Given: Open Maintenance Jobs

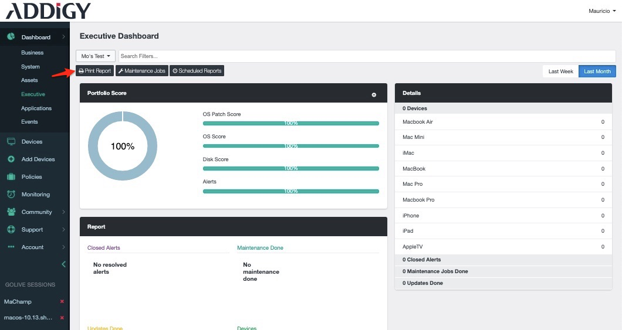Looking at the screenshot, I should [141, 70].
